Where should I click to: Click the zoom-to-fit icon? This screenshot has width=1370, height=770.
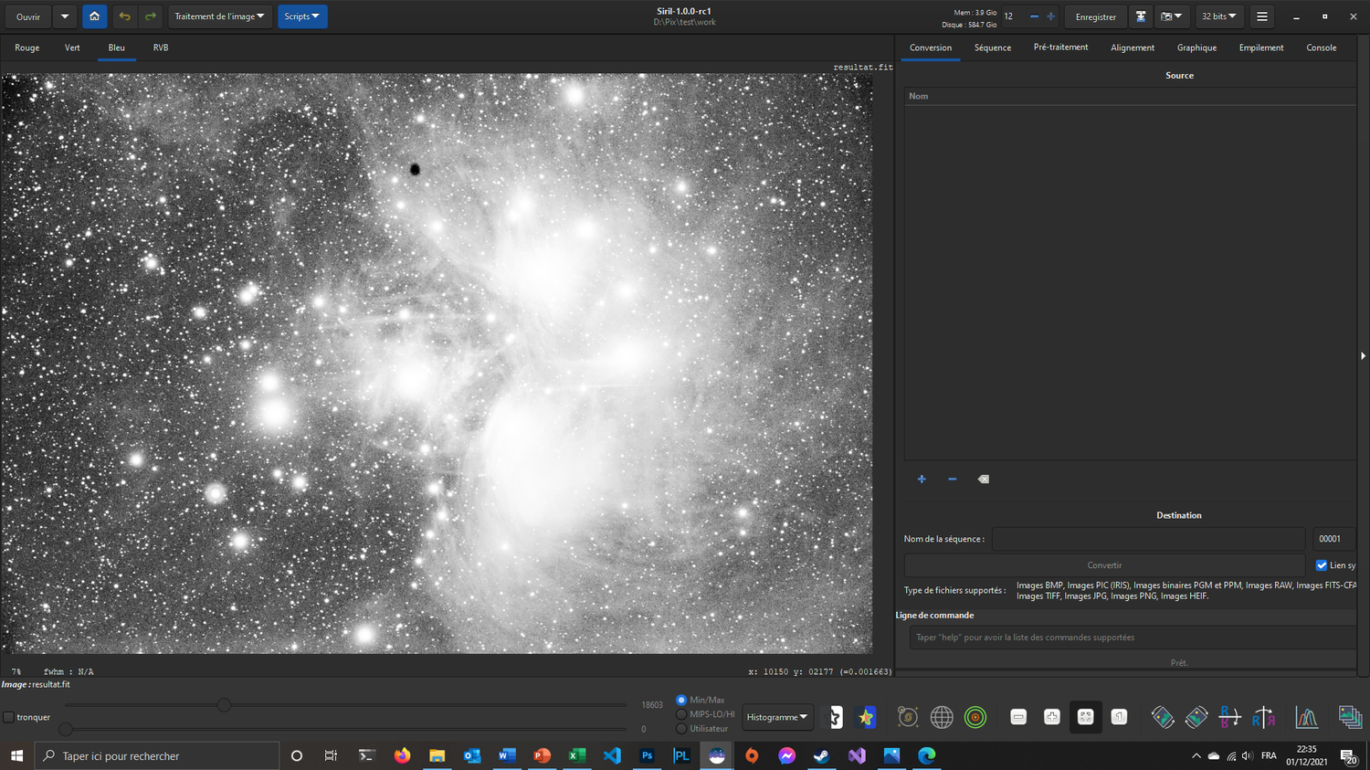point(1085,718)
